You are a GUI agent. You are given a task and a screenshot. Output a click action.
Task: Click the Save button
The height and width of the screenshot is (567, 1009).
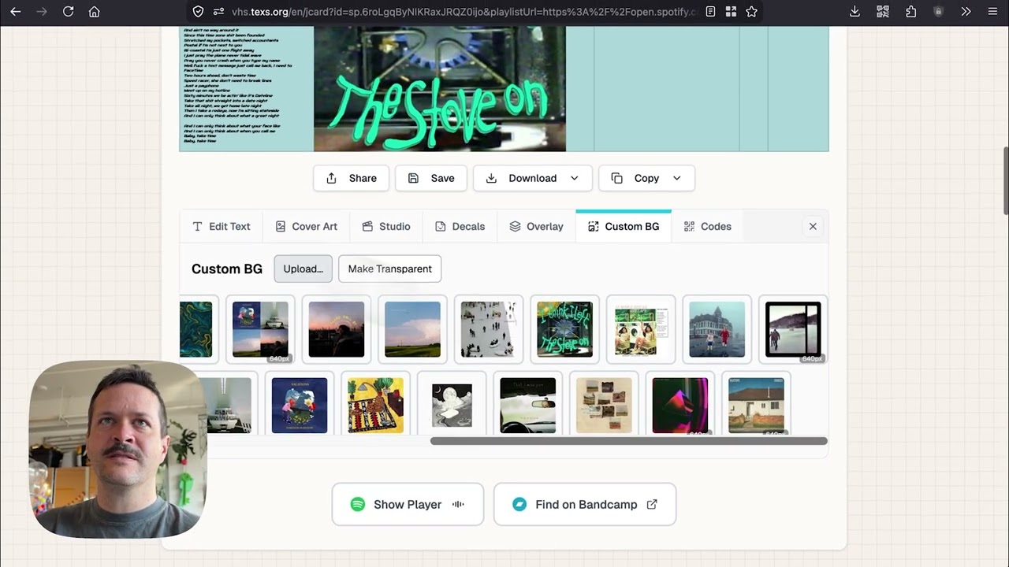pyautogui.click(x=431, y=178)
